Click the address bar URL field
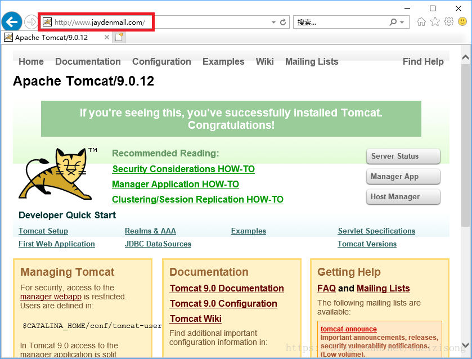Screen dimensions: 472x359 (x=158, y=23)
